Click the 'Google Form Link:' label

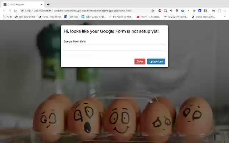(x=75, y=41)
